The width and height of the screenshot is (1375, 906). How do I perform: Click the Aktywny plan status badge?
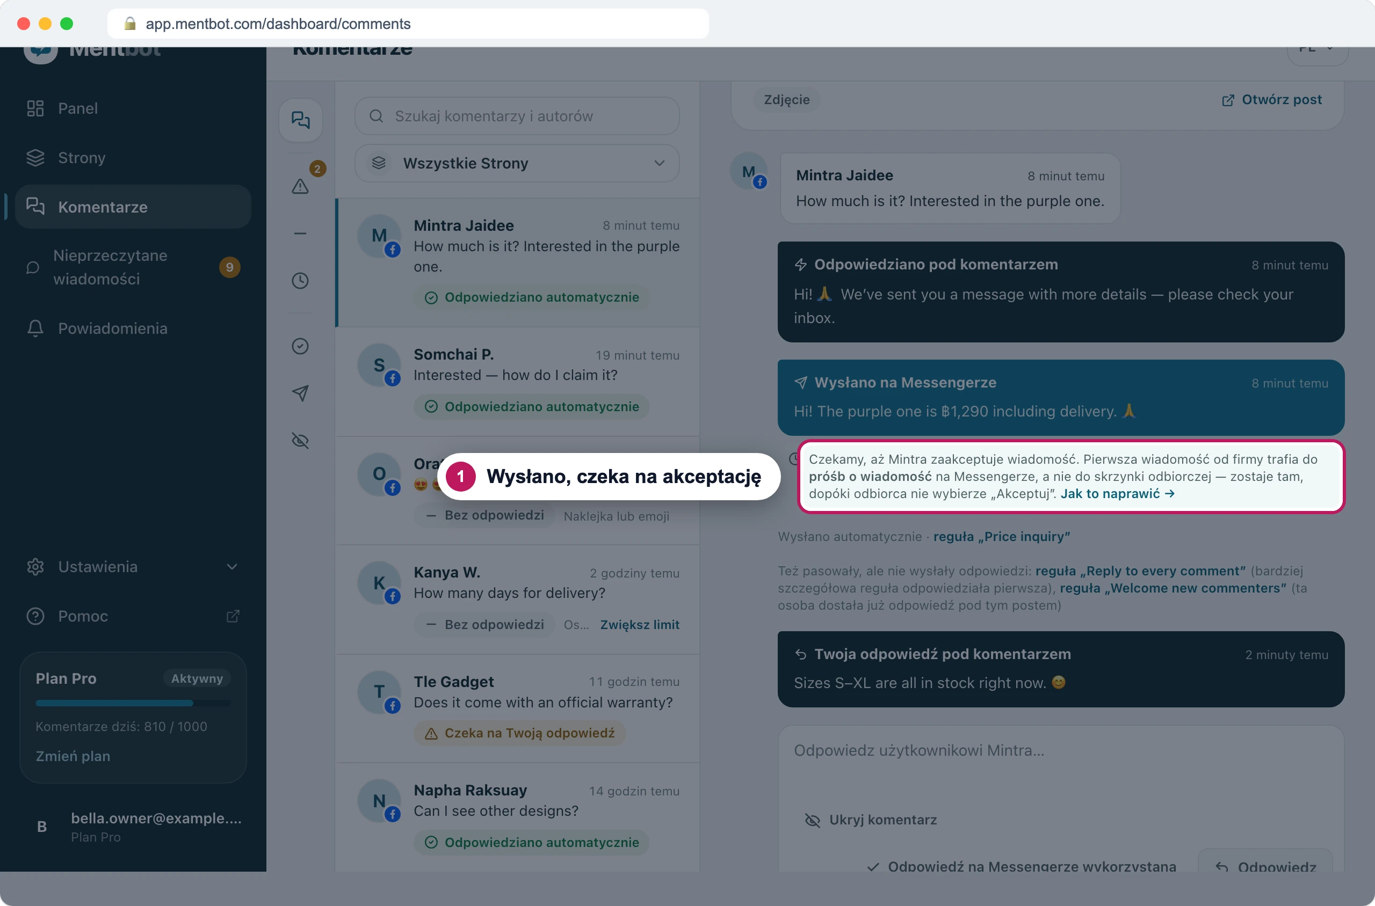(x=197, y=678)
